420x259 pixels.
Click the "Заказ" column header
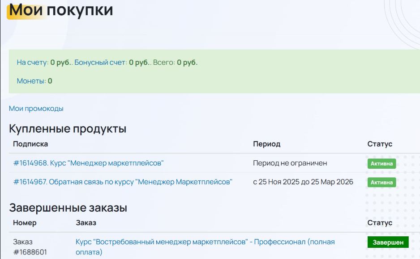[x=86, y=222]
